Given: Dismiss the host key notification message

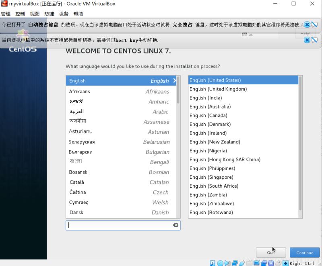Looking at the screenshot, I should [x=307, y=40].
